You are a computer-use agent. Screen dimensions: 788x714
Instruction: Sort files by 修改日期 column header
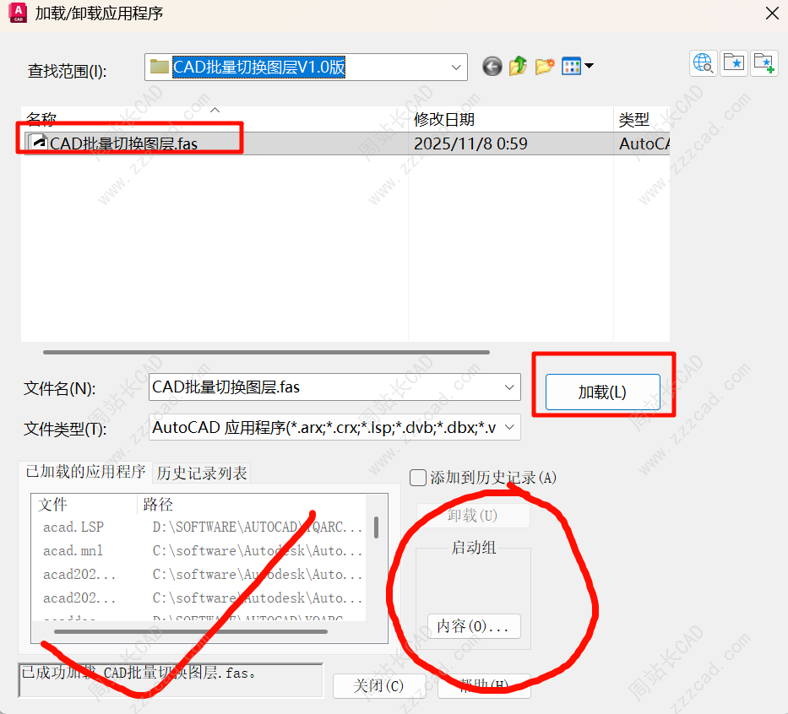[444, 120]
